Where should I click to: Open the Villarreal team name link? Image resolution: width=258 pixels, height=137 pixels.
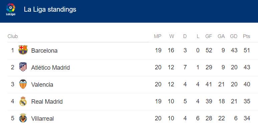tap(42, 119)
